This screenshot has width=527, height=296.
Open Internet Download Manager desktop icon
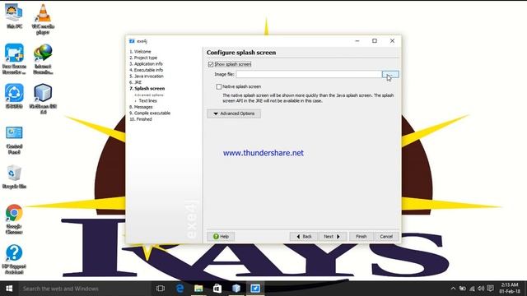[43, 59]
